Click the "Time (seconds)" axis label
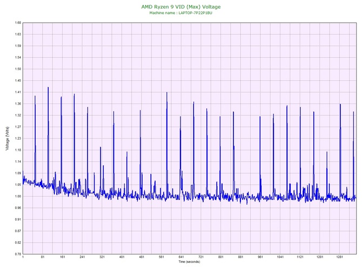This screenshot has width=362, height=271. [189, 262]
